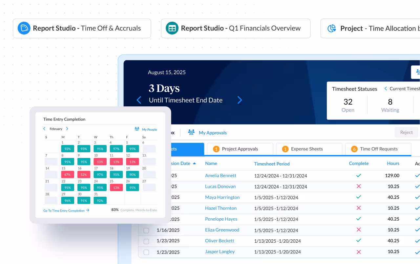The width and height of the screenshot is (420, 264).
Task: Click incomplete X in Eliza Greenwood row
Action: point(359,230)
